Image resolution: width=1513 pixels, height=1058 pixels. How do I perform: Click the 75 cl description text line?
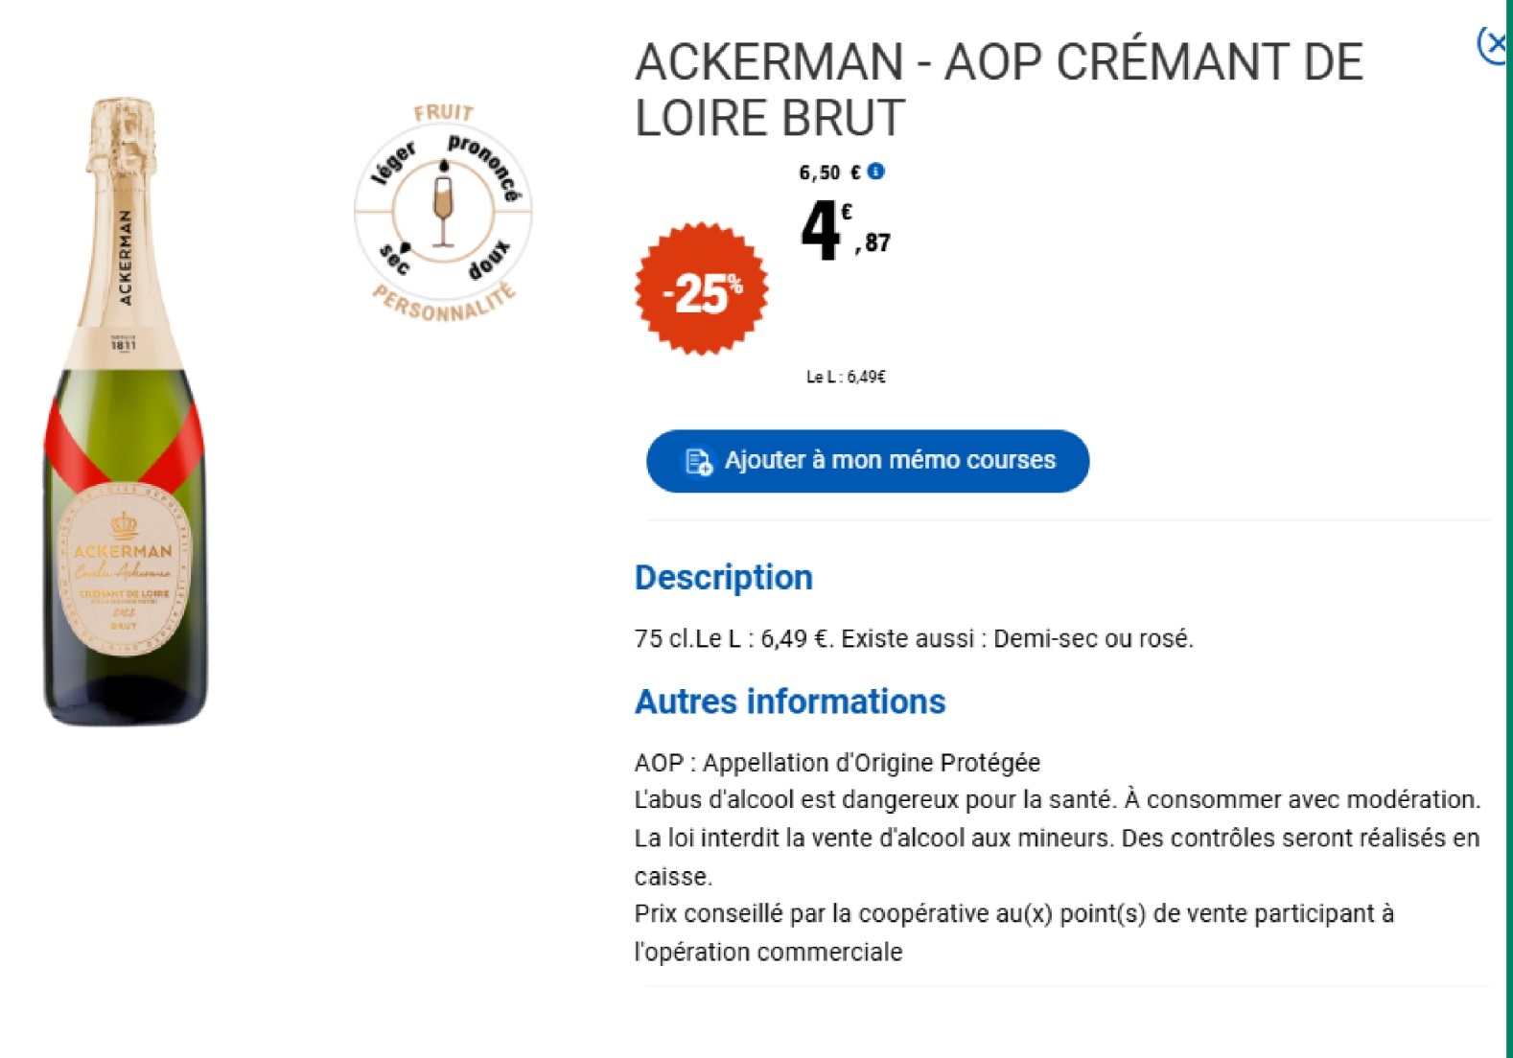pyautogui.click(x=914, y=639)
